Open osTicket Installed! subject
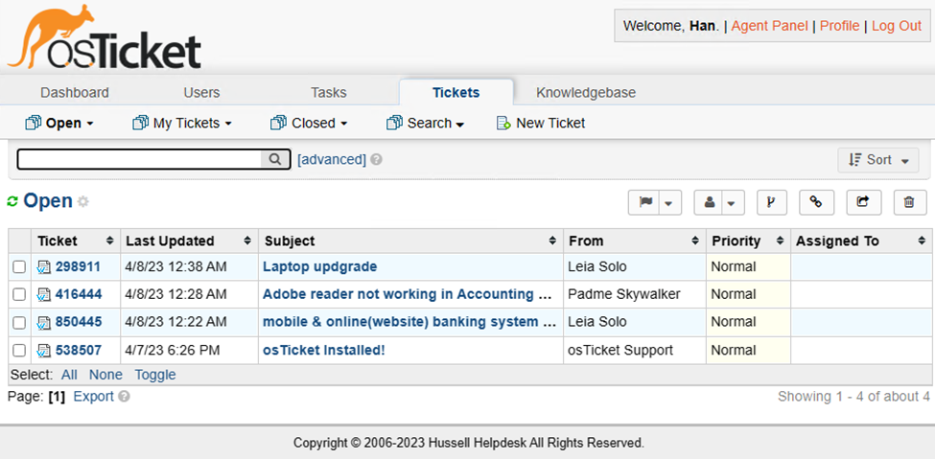Screen dimensions: 935x459 [x=324, y=351]
